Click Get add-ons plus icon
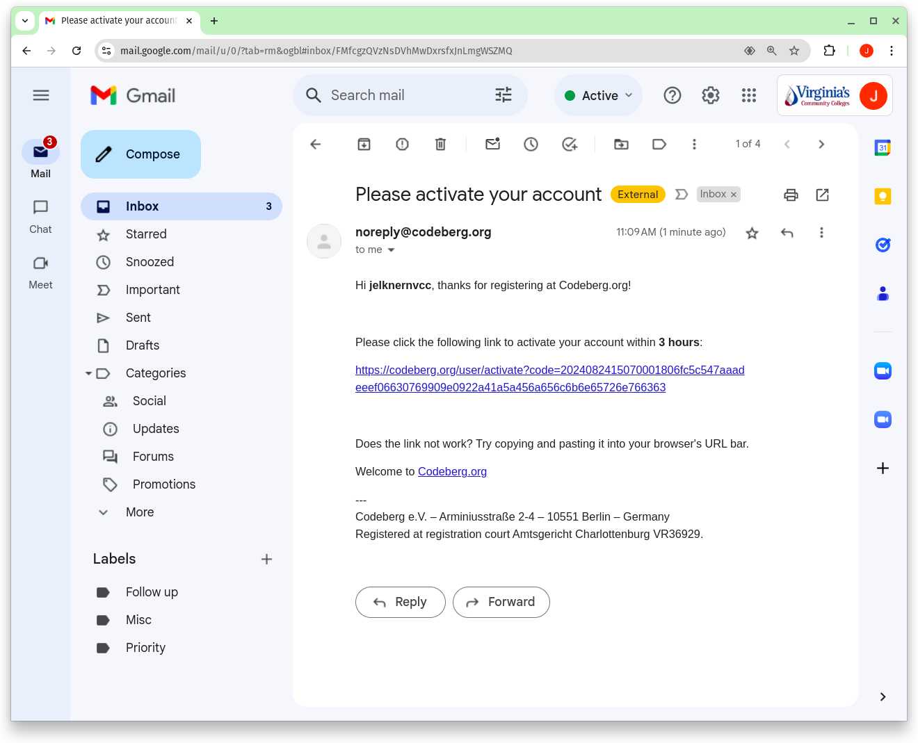The image size is (918, 743). click(883, 468)
